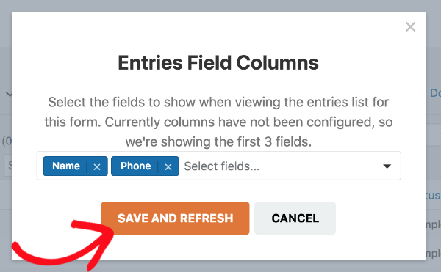This screenshot has width=441, height=272.
Task: Select the Name tag label
Action: click(x=66, y=166)
